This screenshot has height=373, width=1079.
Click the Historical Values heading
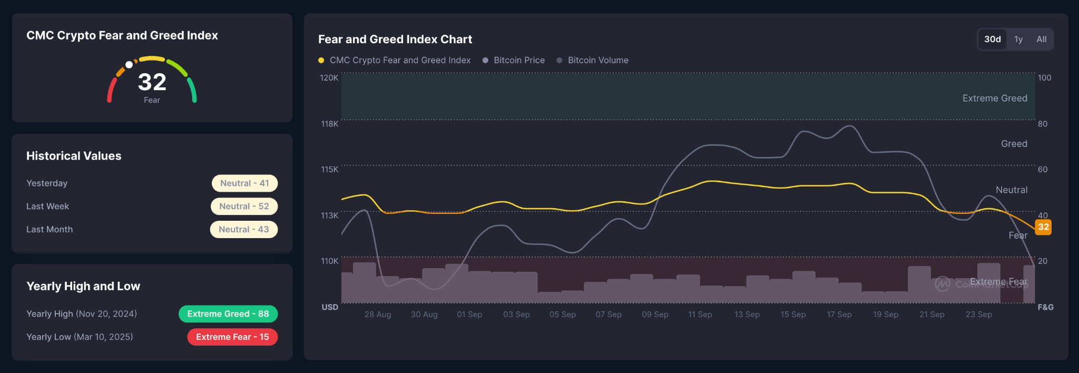[74, 156]
